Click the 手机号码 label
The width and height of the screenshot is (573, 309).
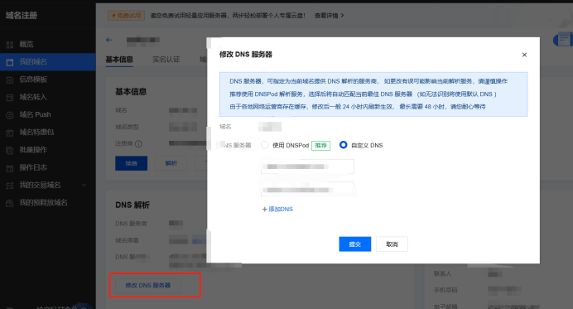pyautogui.click(x=445, y=290)
